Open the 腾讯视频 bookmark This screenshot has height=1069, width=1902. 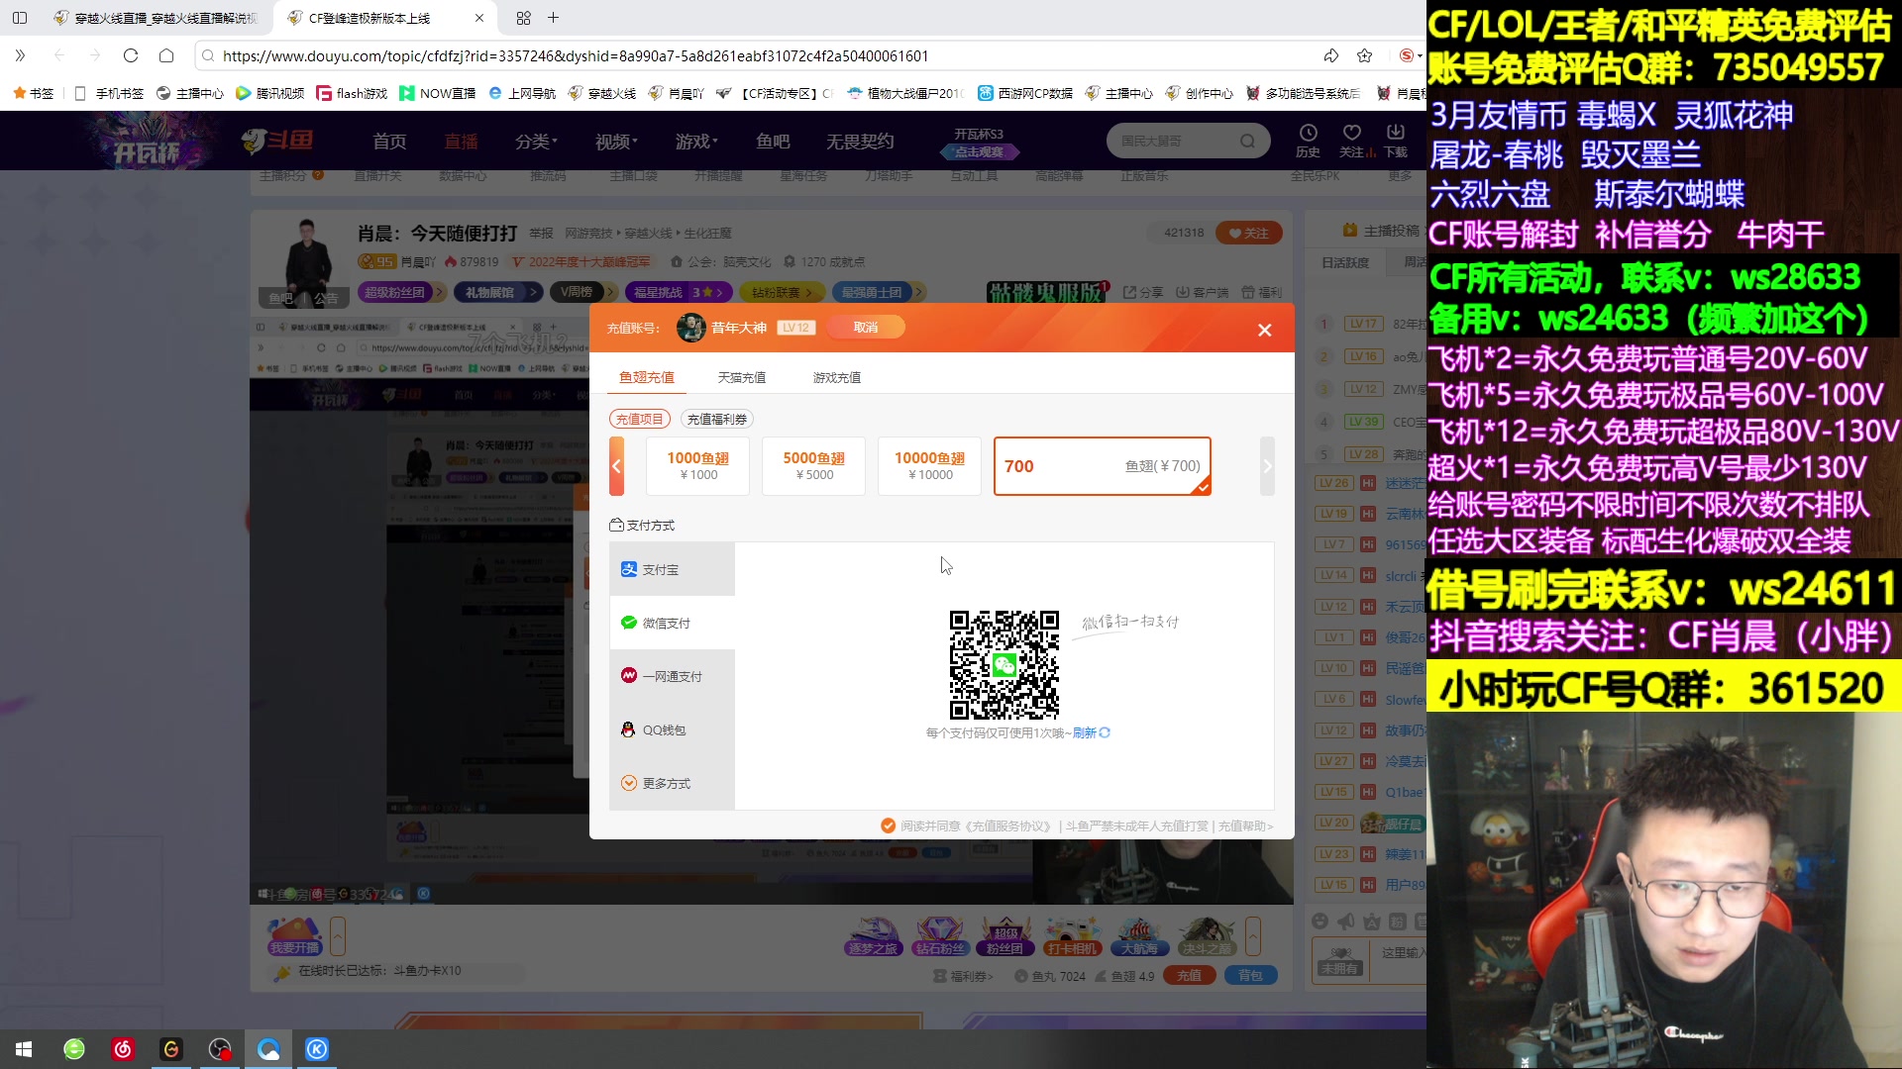click(269, 93)
